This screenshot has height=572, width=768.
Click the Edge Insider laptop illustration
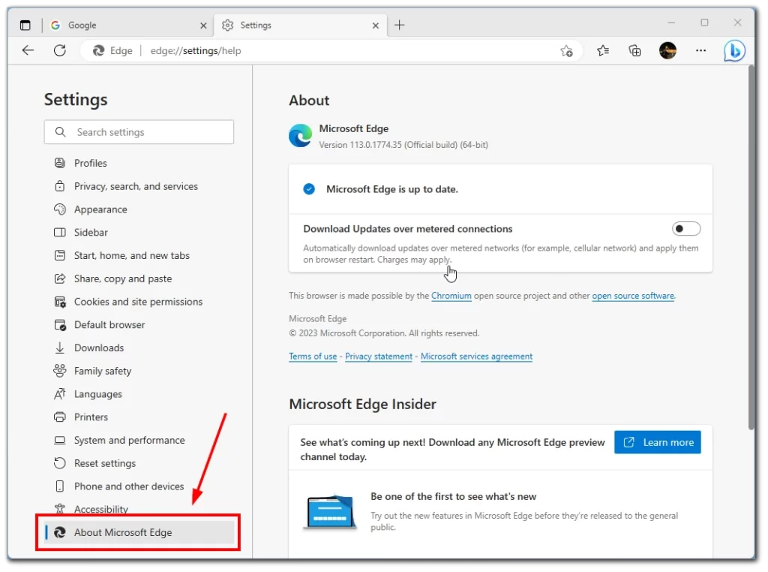click(x=330, y=512)
